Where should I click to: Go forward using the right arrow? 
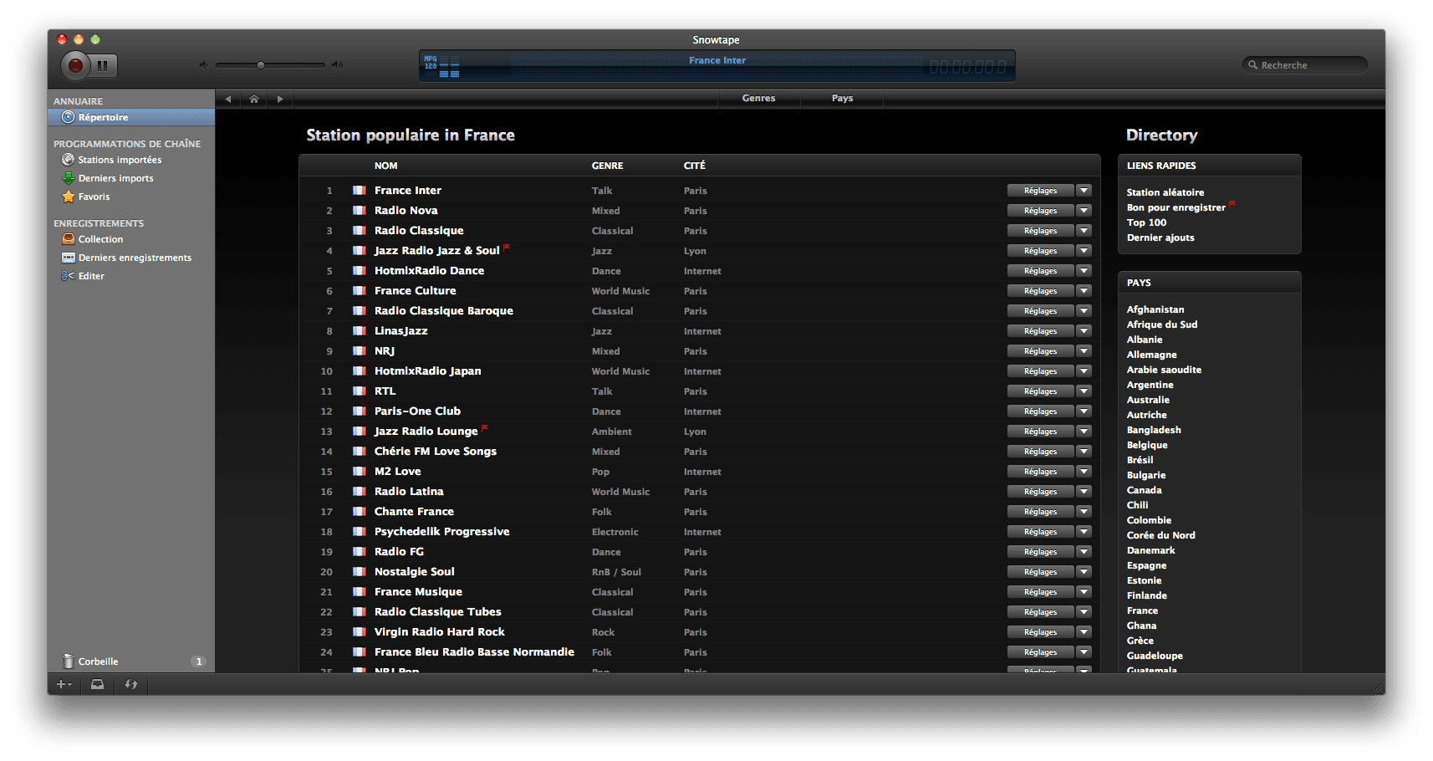(280, 99)
